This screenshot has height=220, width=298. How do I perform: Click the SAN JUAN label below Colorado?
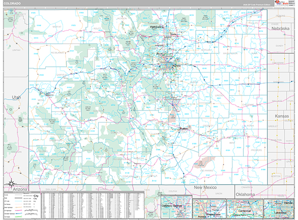tap(51, 189)
